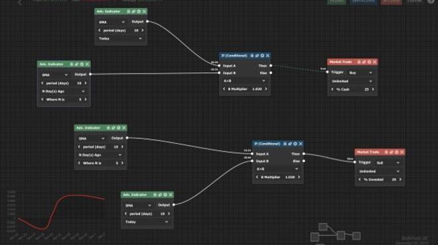438x245 pixels.
Task: Increase Where N is on leftmost Adv. Indicator
Action: coord(86,99)
